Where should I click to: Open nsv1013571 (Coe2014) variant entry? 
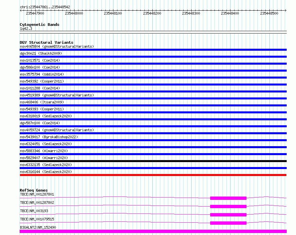click(x=40, y=60)
